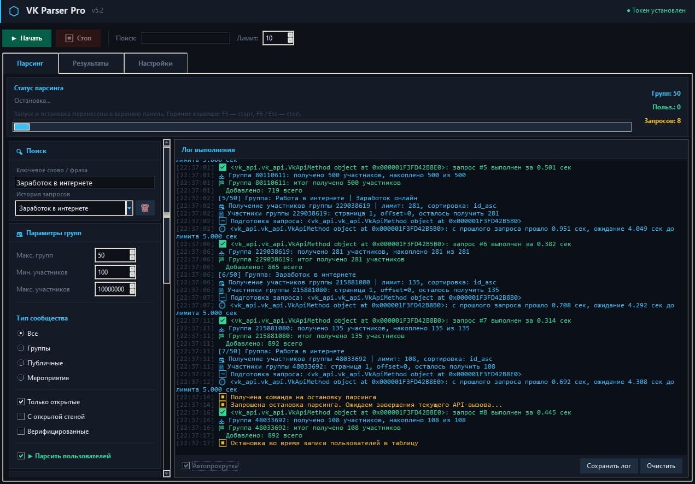Click green check icon on запрос #8 line

(222, 412)
